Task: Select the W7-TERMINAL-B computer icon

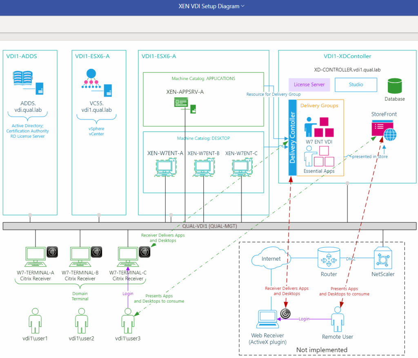Action: click(80, 257)
